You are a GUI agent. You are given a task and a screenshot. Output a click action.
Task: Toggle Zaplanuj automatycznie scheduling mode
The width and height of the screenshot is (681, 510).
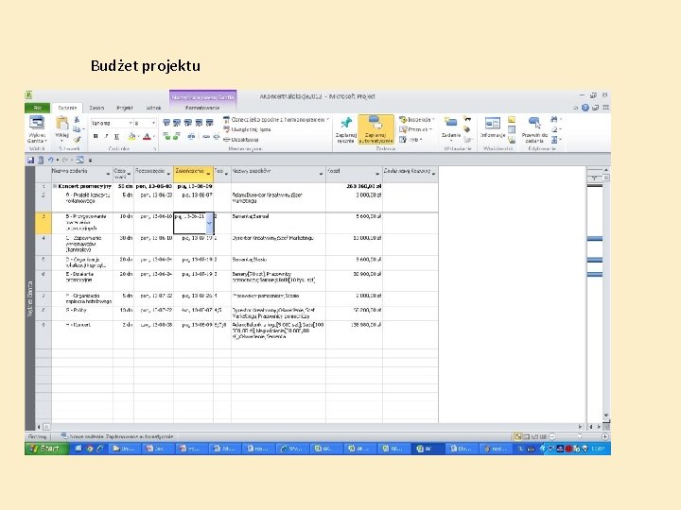[x=375, y=128]
